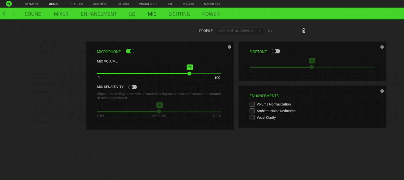This screenshot has width=404, height=180.
Task: Open help for Microphone panel
Action: point(229,47)
